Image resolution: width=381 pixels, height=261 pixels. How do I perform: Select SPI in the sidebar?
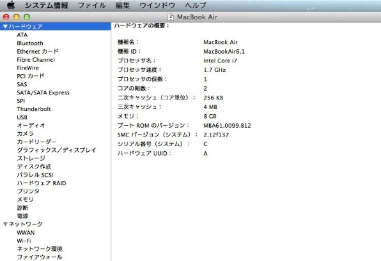tap(21, 101)
